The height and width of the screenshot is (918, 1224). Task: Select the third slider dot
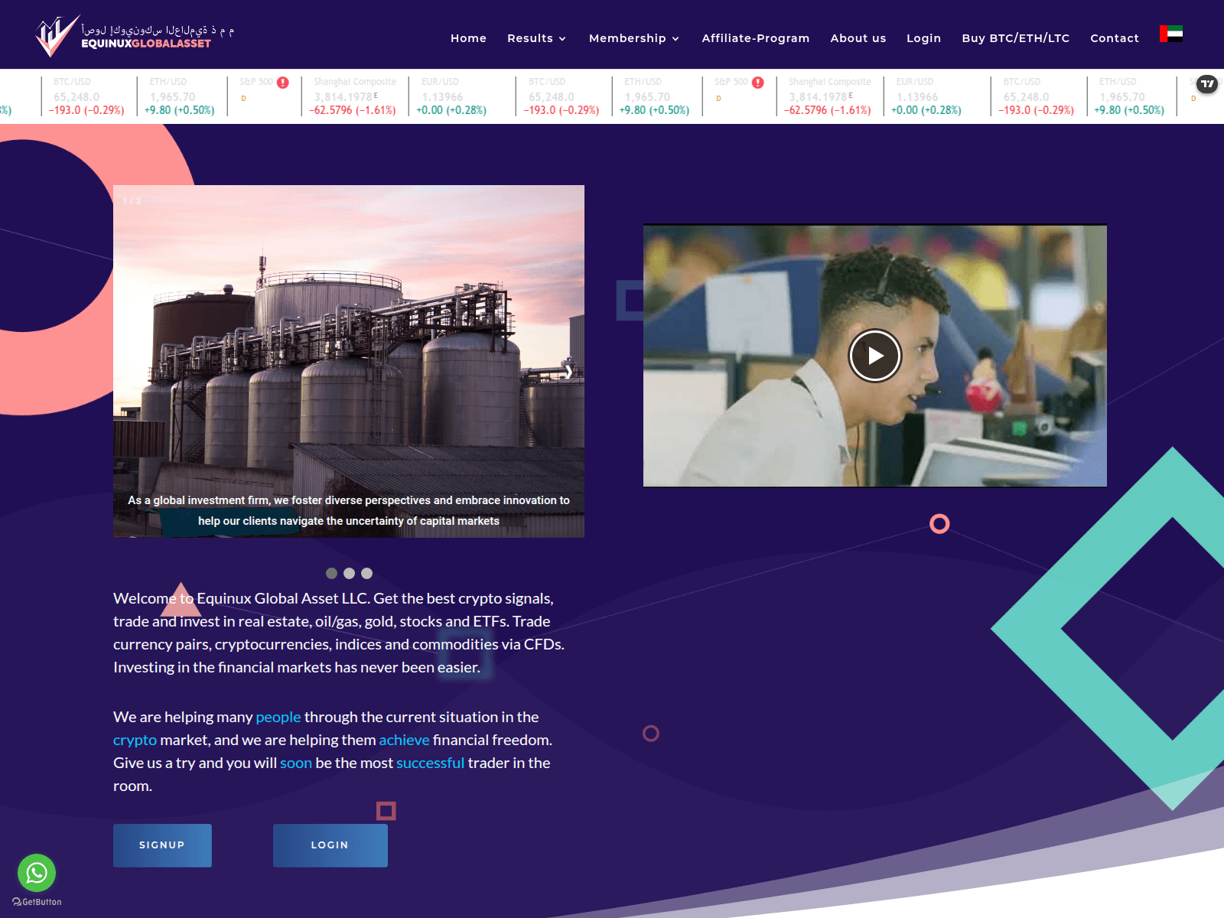click(366, 573)
